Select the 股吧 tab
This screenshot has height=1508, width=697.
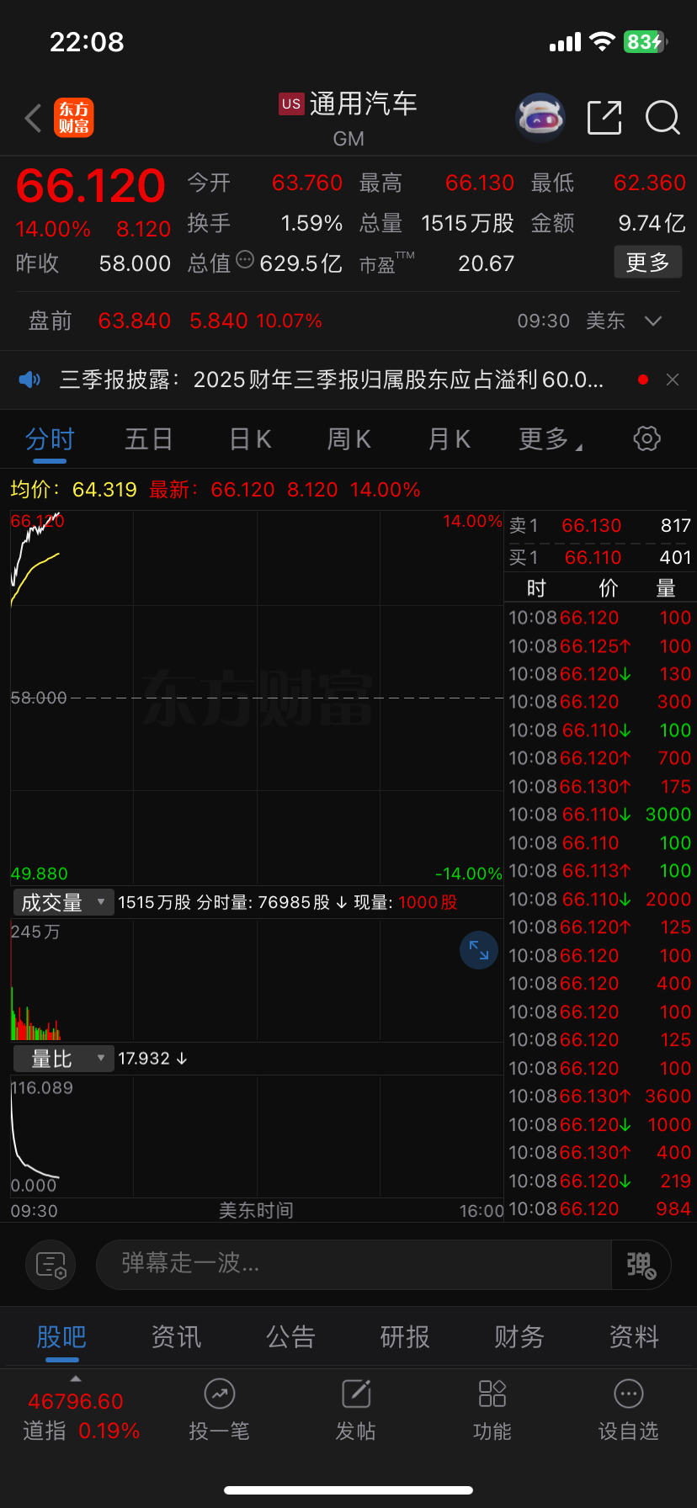pos(61,1336)
